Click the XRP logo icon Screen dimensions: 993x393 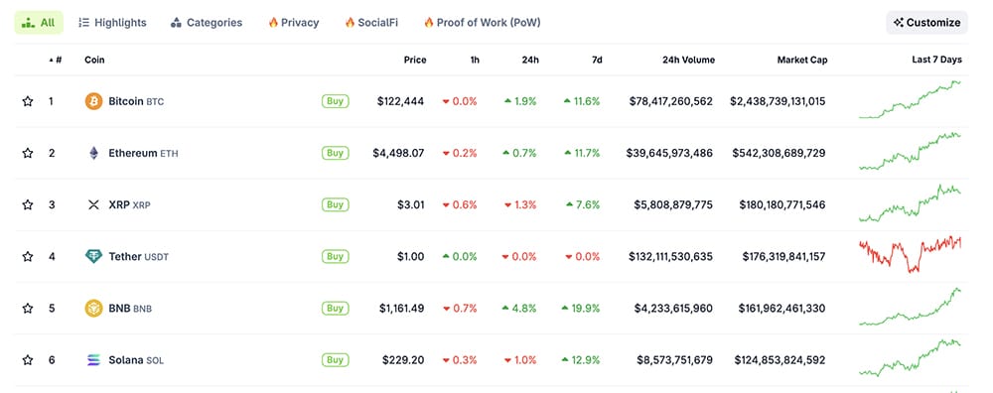click(93, 205)
